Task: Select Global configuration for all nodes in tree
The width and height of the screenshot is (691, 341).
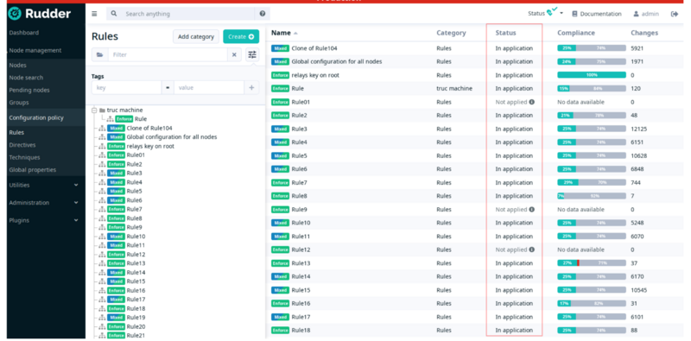Action: (x=172, y=137)
